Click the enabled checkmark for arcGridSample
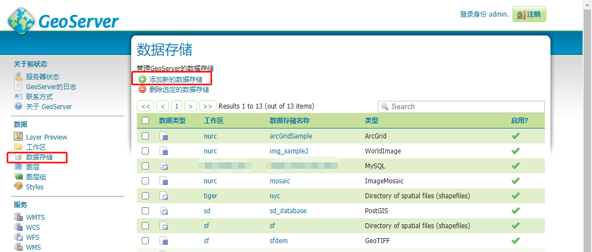Viewport: 592px width, 252px height. (x=516, y=136)
